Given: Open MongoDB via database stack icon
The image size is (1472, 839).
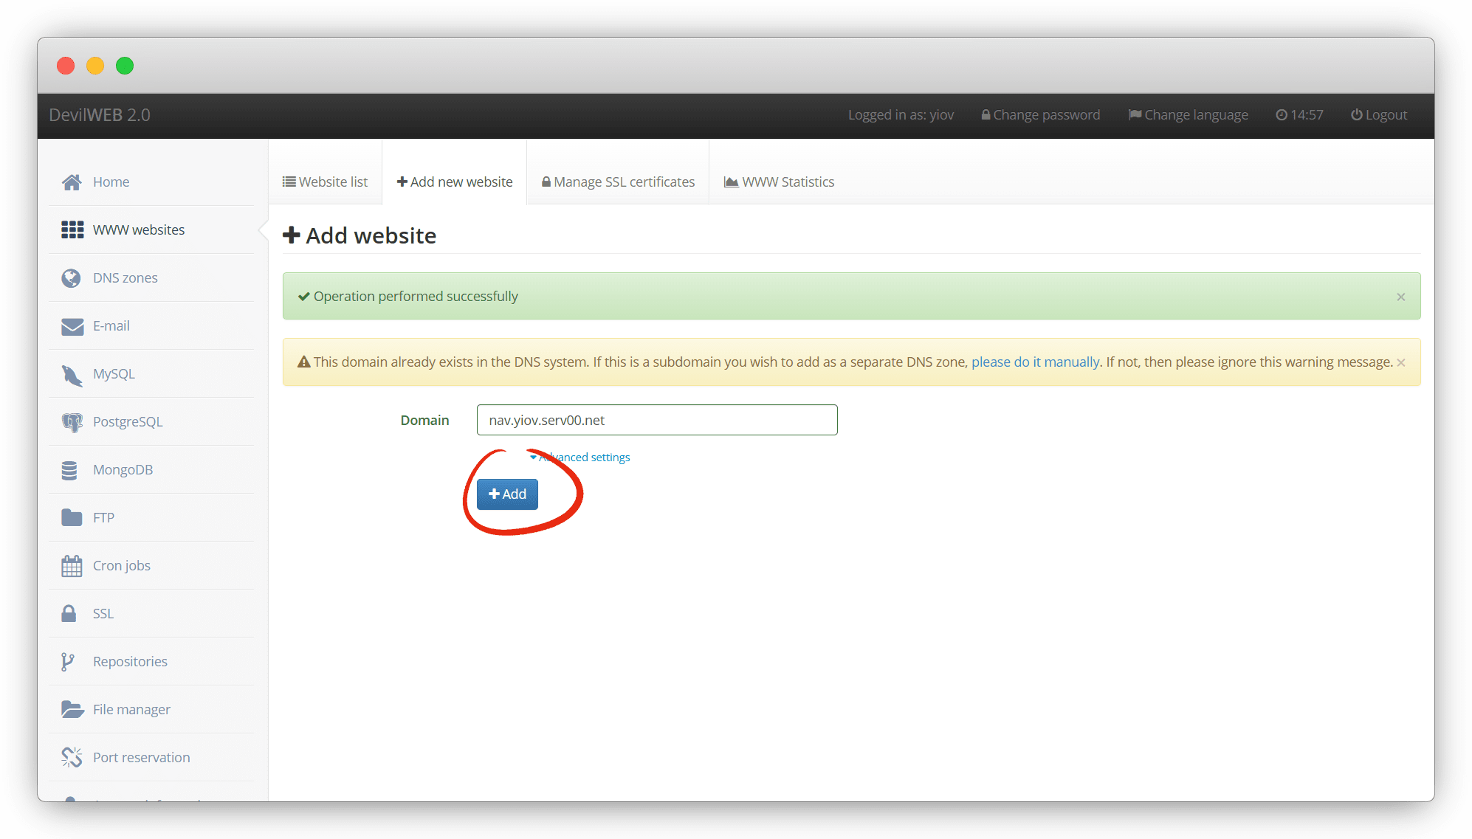Looking at the screenshot, I should tap(70, 470).
